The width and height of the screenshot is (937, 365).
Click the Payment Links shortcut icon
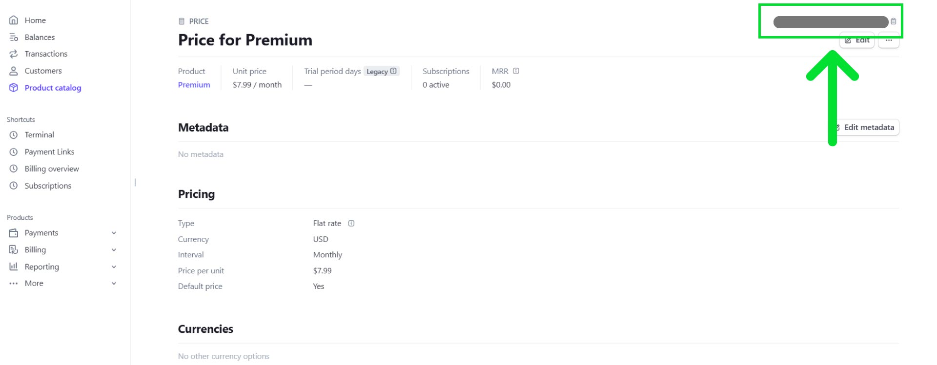tap(13, 152)
